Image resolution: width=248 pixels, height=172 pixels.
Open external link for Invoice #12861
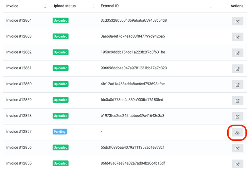pos(237,69)
